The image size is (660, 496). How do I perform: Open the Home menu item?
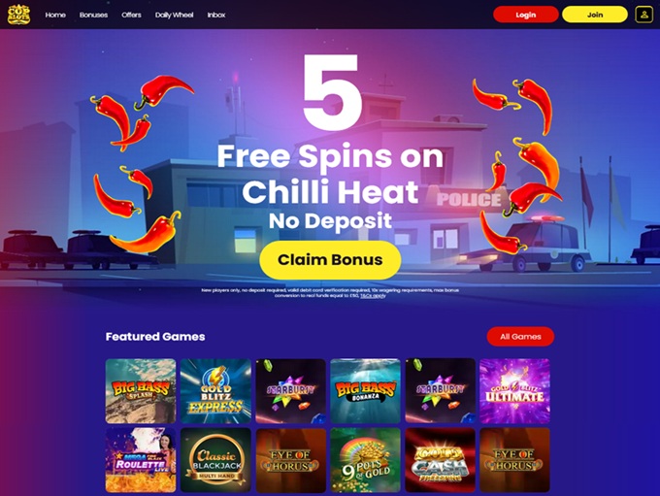tap(55, 15)
